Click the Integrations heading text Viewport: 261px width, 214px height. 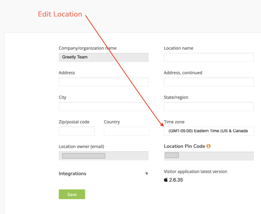(x=73, y=174)
